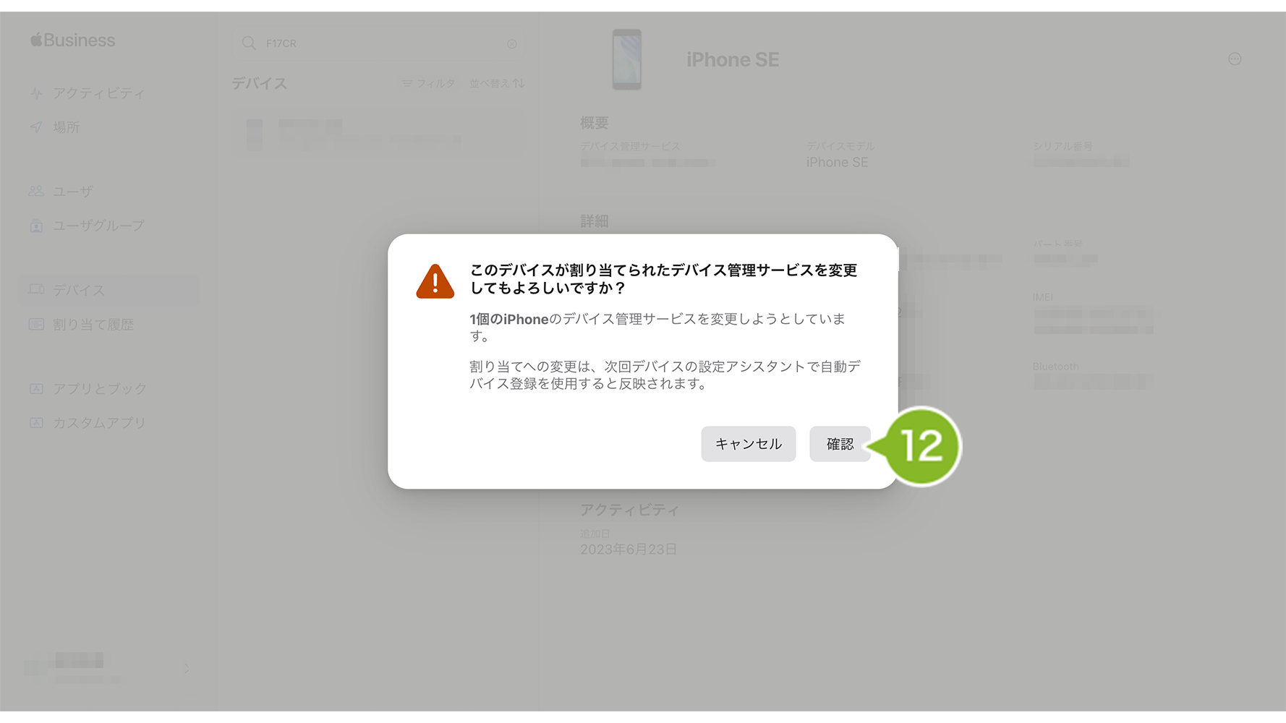Click the search magnifier icon

click(x=249, y=43)
